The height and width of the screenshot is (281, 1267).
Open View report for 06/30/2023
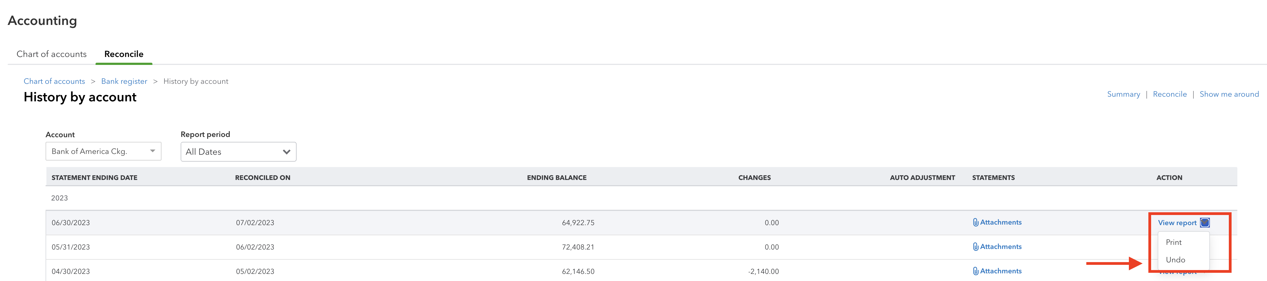(1177, 223)
